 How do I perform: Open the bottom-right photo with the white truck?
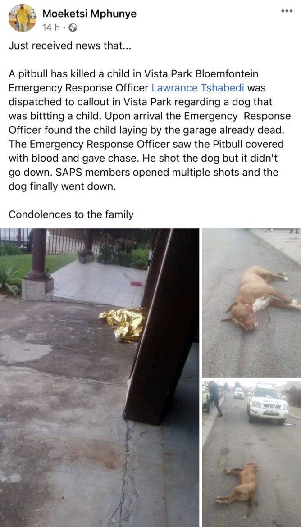(251, 454)
